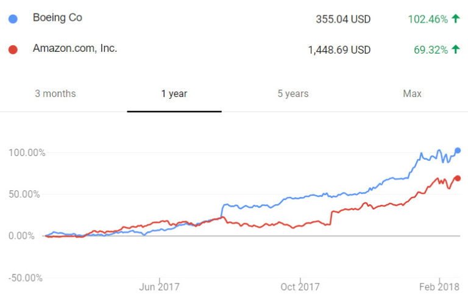Click the Boeing Co stock name
The width and height of the screenshot is (468, 303).
(57, 18)
